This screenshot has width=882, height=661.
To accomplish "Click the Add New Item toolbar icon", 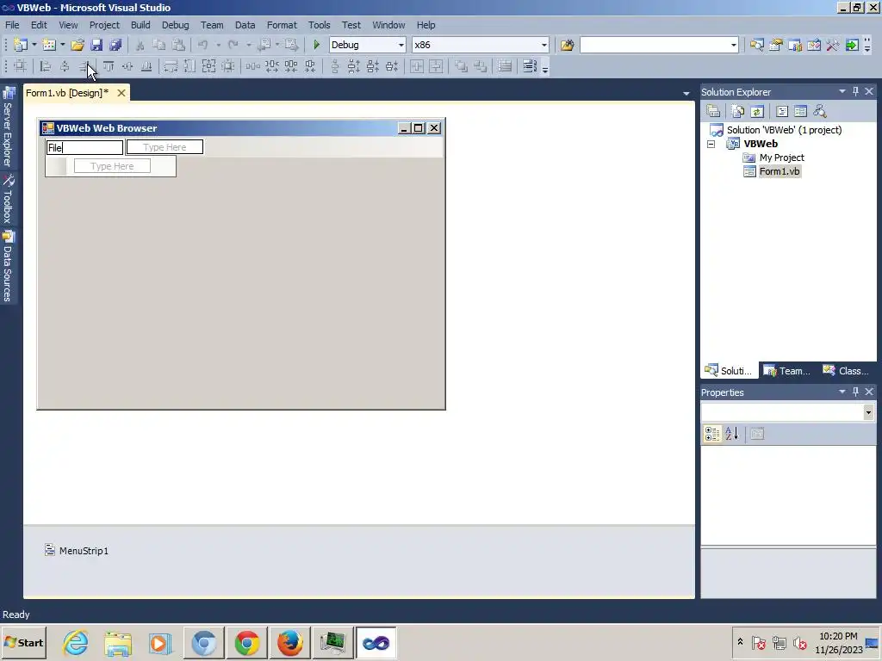I will pos(49,45).
